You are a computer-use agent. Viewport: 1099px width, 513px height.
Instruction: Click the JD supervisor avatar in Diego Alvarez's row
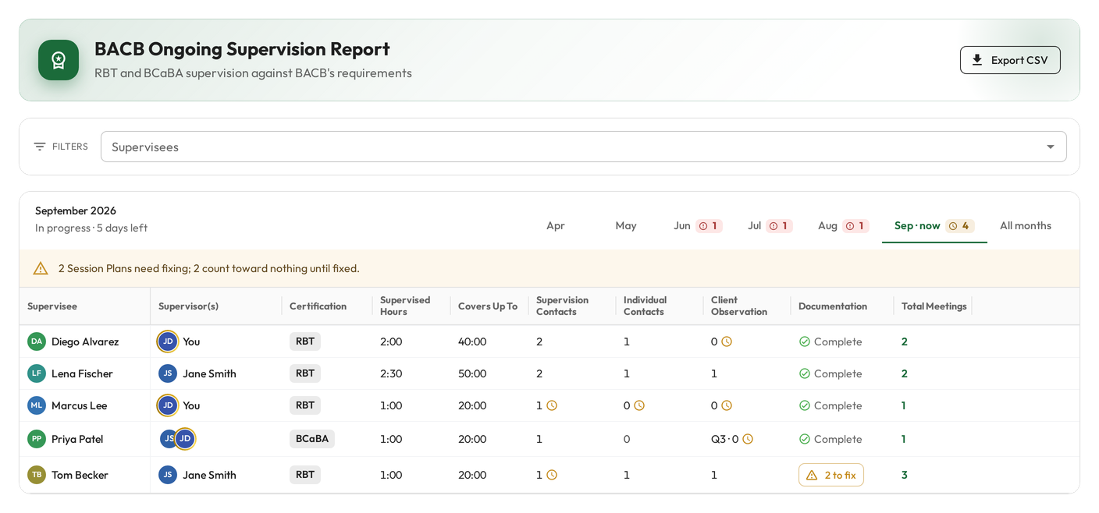point(168,341)
